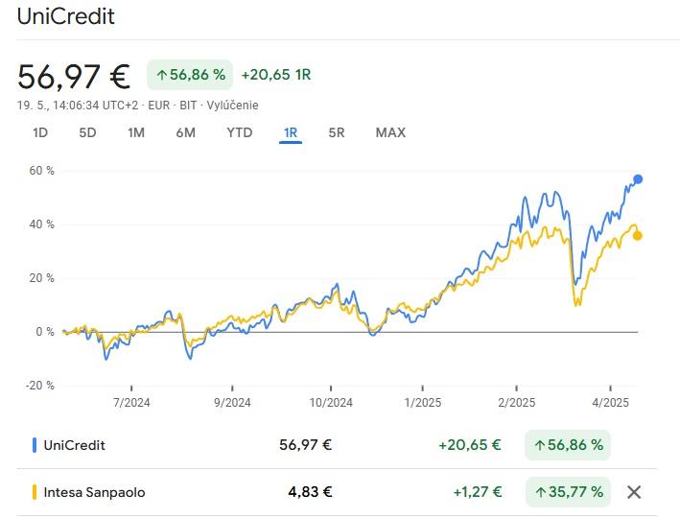Switch to the 5D time range
Viewport: 680px width, 518px height.
[87, 132]
